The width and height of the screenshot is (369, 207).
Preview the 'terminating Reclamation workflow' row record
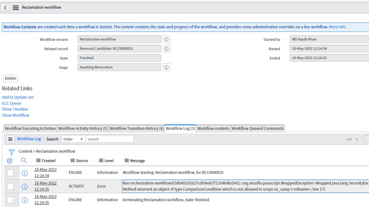click(25, 200)
